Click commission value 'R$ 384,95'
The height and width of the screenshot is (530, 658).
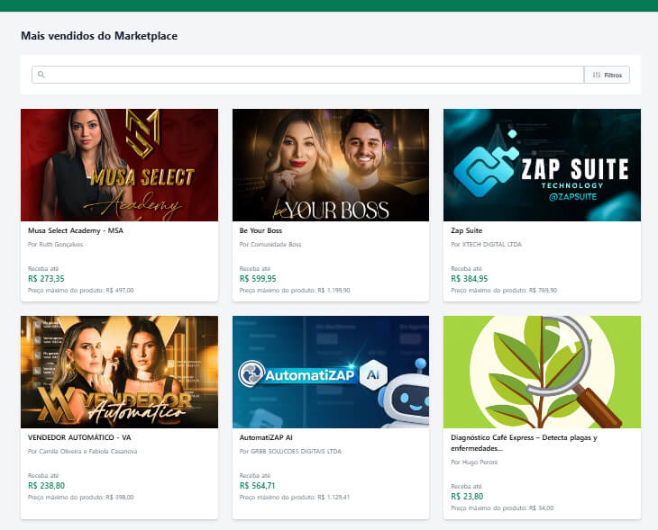(469, 279)
